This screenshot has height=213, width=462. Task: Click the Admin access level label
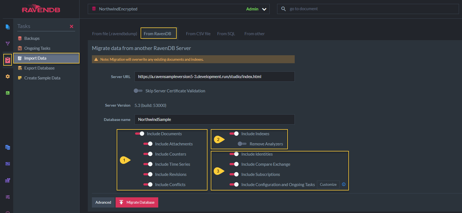[252, 9]
